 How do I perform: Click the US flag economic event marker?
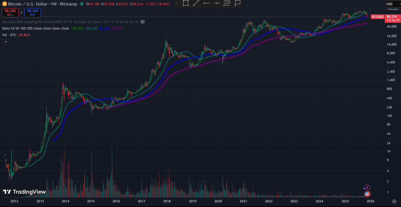coord(367,194)
